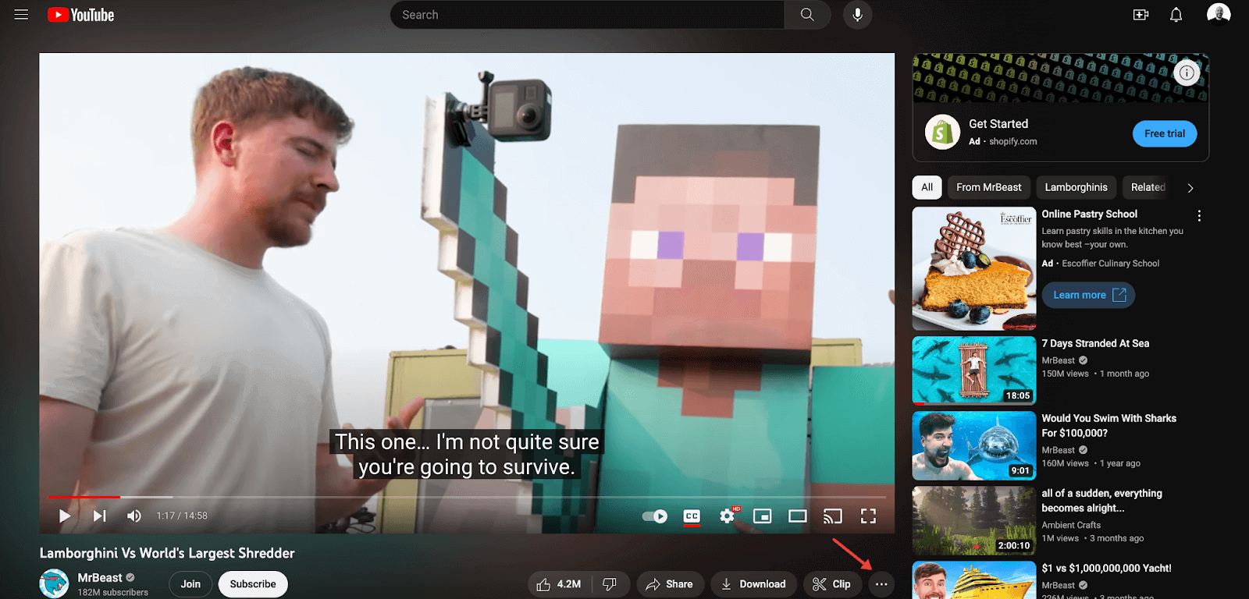Click the Get Started ad title
The height and width of the screenshot is (599, 1249).
tap(998, 124)
